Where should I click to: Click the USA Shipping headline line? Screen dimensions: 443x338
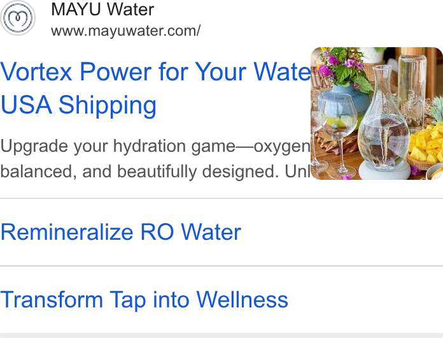click(78, 105)
